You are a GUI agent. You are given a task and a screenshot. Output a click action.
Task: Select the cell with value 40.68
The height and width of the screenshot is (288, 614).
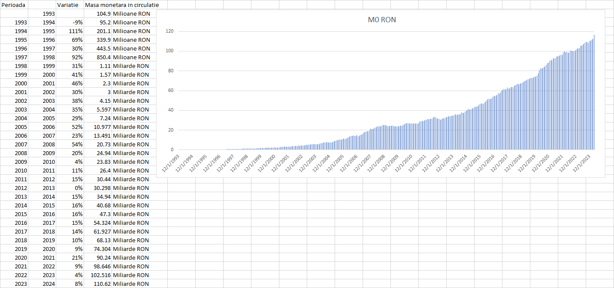tap(98, 205)
